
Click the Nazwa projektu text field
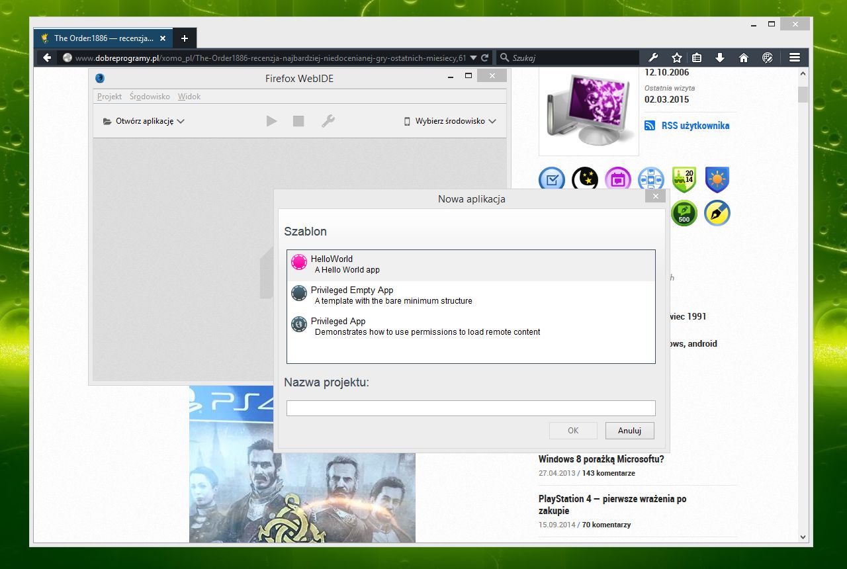pyautogui.click(x=471, y=408)
